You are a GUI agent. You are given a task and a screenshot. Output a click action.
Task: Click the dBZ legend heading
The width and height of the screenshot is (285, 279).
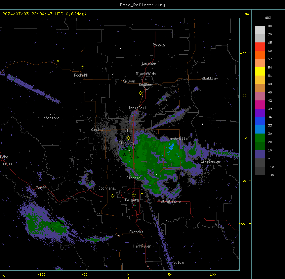(268, 18)
